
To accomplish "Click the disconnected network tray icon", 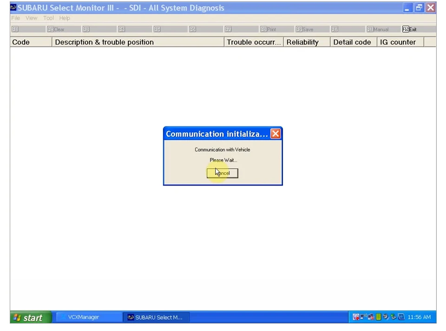I will point(371,317).
